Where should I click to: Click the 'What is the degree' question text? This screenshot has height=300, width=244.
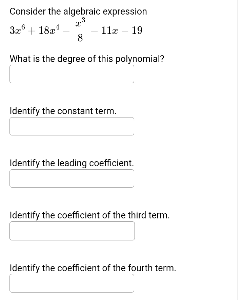87,59
